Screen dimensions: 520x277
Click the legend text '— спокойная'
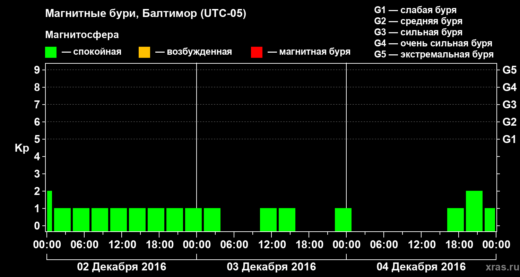click(92, 52)
